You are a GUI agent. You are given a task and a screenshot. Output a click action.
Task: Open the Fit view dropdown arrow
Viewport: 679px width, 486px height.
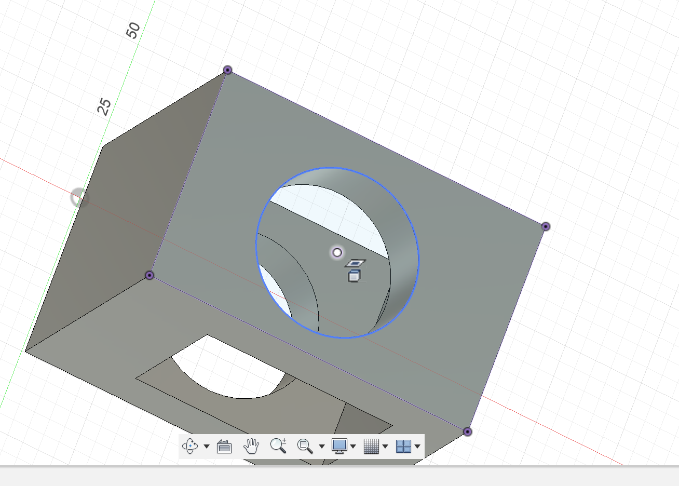point(322,446)
